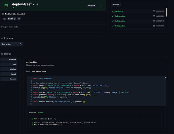
Task: Open the Execute docs link
Action: pyautogui.click(x=39, y=71)
